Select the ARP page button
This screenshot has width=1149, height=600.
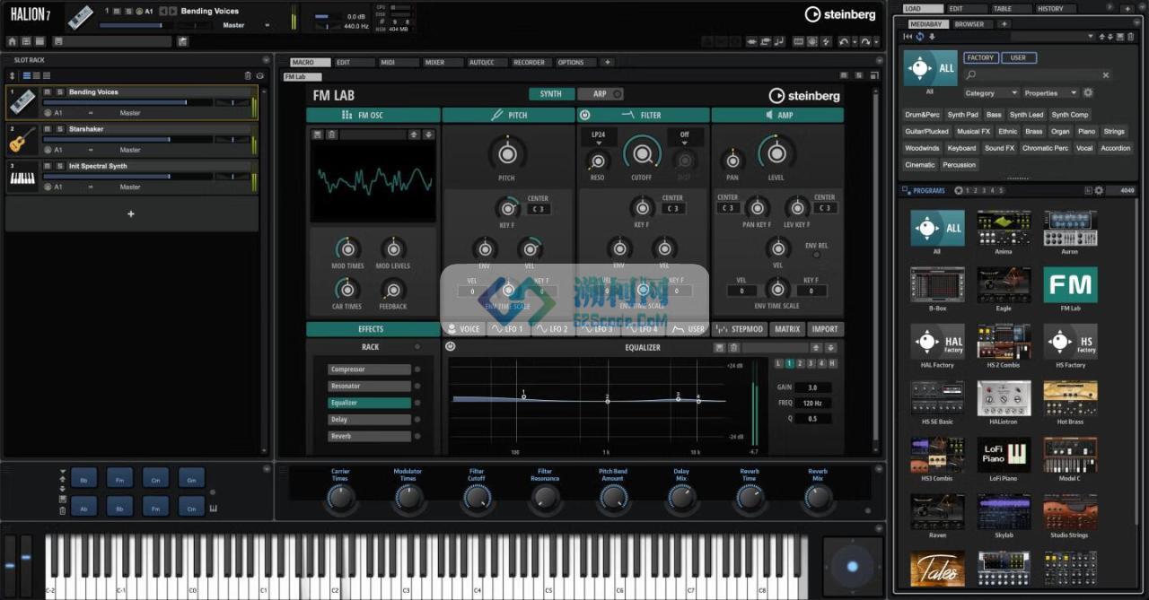(600, 94)
